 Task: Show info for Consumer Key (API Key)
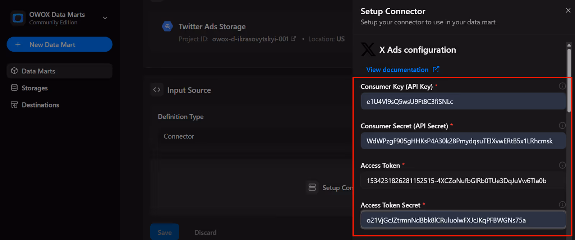pyautogui.click(x=562, y=86)
